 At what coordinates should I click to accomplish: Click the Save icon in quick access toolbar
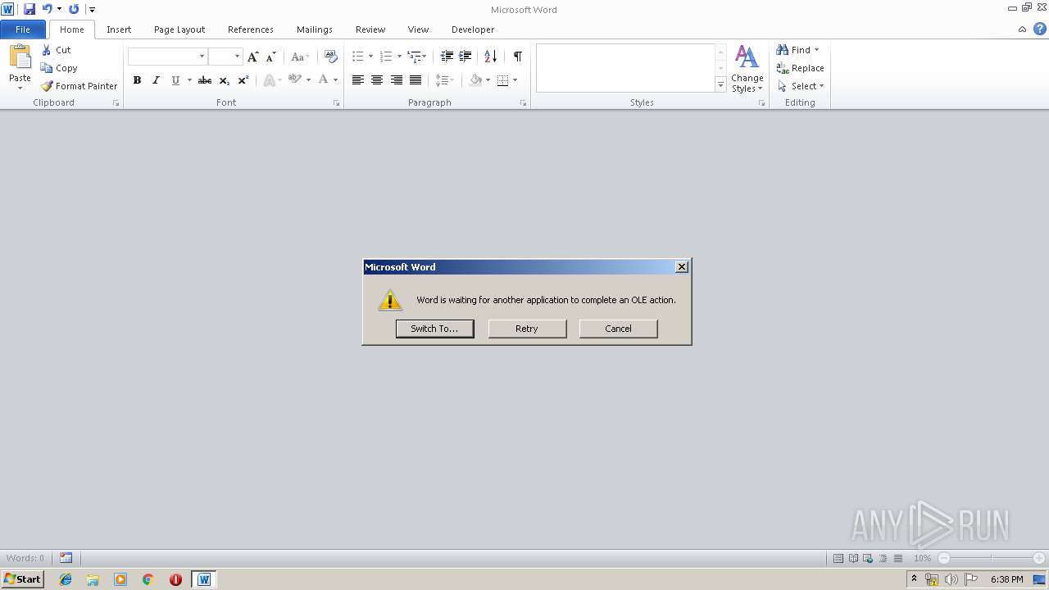[x=30, y=9]
